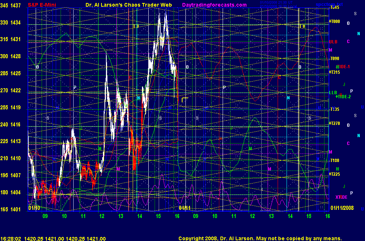
Task: Click the "1420.25 1421.00 1420.25 1421.00" quote values
Action: [65, 239]
